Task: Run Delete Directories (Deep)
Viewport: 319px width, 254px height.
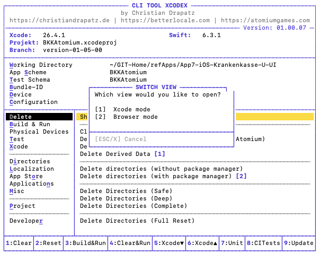Action: coord(126,199)
